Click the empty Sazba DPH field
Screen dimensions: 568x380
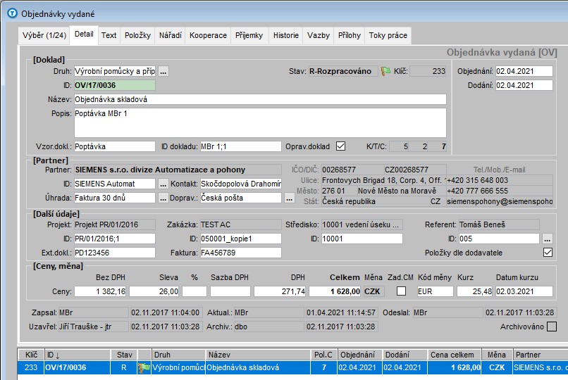point(230,291)
